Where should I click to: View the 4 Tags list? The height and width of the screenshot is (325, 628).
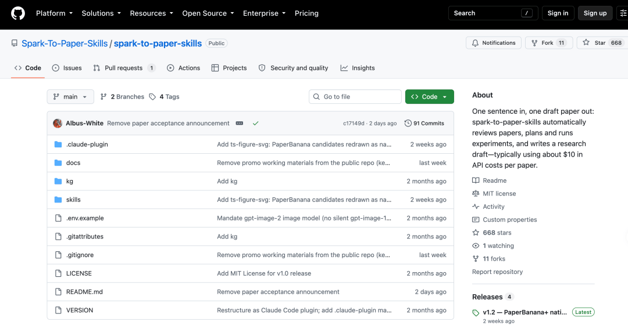point(164,97)
